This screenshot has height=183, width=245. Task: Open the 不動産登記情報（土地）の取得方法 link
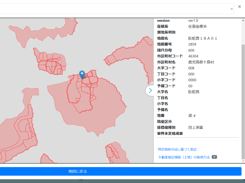point(184,157)
